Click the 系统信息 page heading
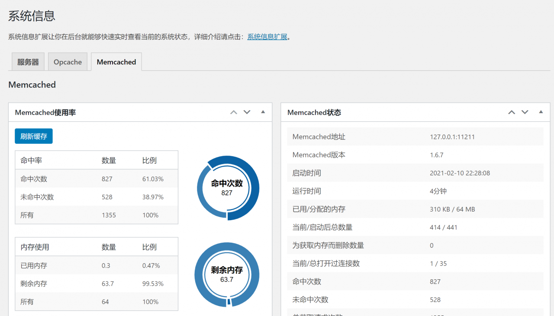554x316 pixels. [x=32, y=16]
